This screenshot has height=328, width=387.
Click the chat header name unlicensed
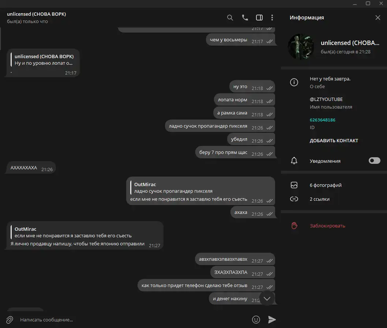[x=37, y=14]
